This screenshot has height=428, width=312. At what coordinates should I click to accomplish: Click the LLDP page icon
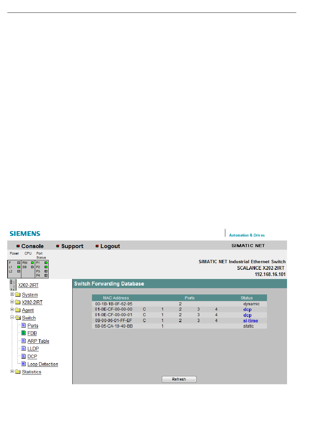point(24,348)
